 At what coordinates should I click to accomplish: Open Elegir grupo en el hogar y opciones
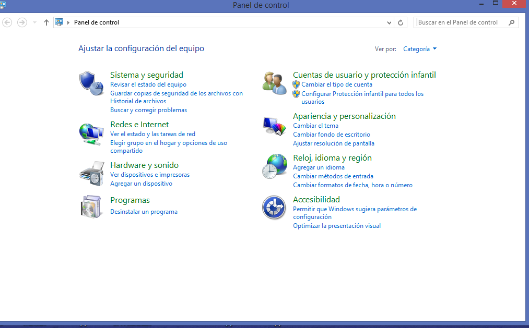click(x=169, y=147)
